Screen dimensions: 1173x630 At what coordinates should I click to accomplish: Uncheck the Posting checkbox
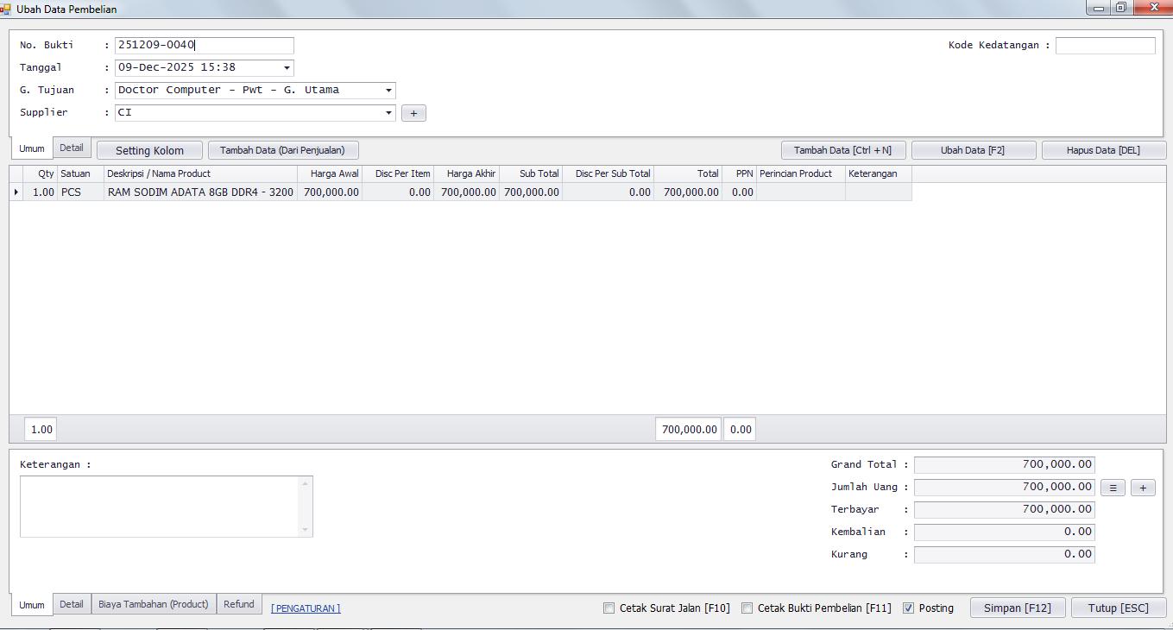tap(908, 608)
